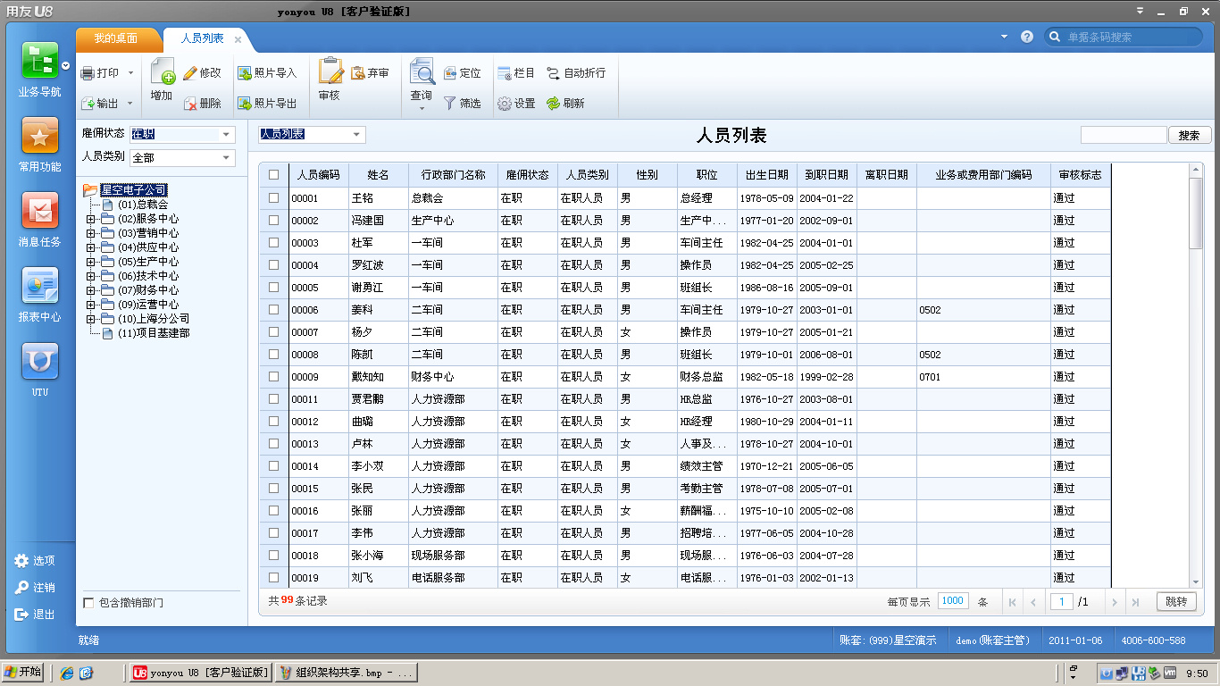Open the 打印 dropdown arrow
The image size is (1220, 686).
(x=130, y=73)
